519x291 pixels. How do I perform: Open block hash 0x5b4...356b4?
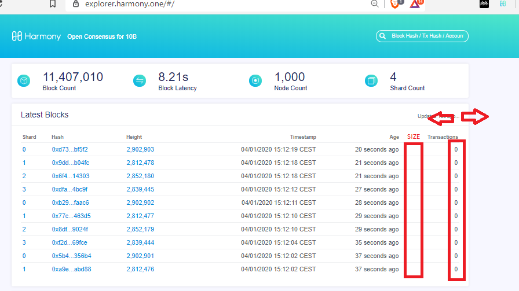[71, 256]
